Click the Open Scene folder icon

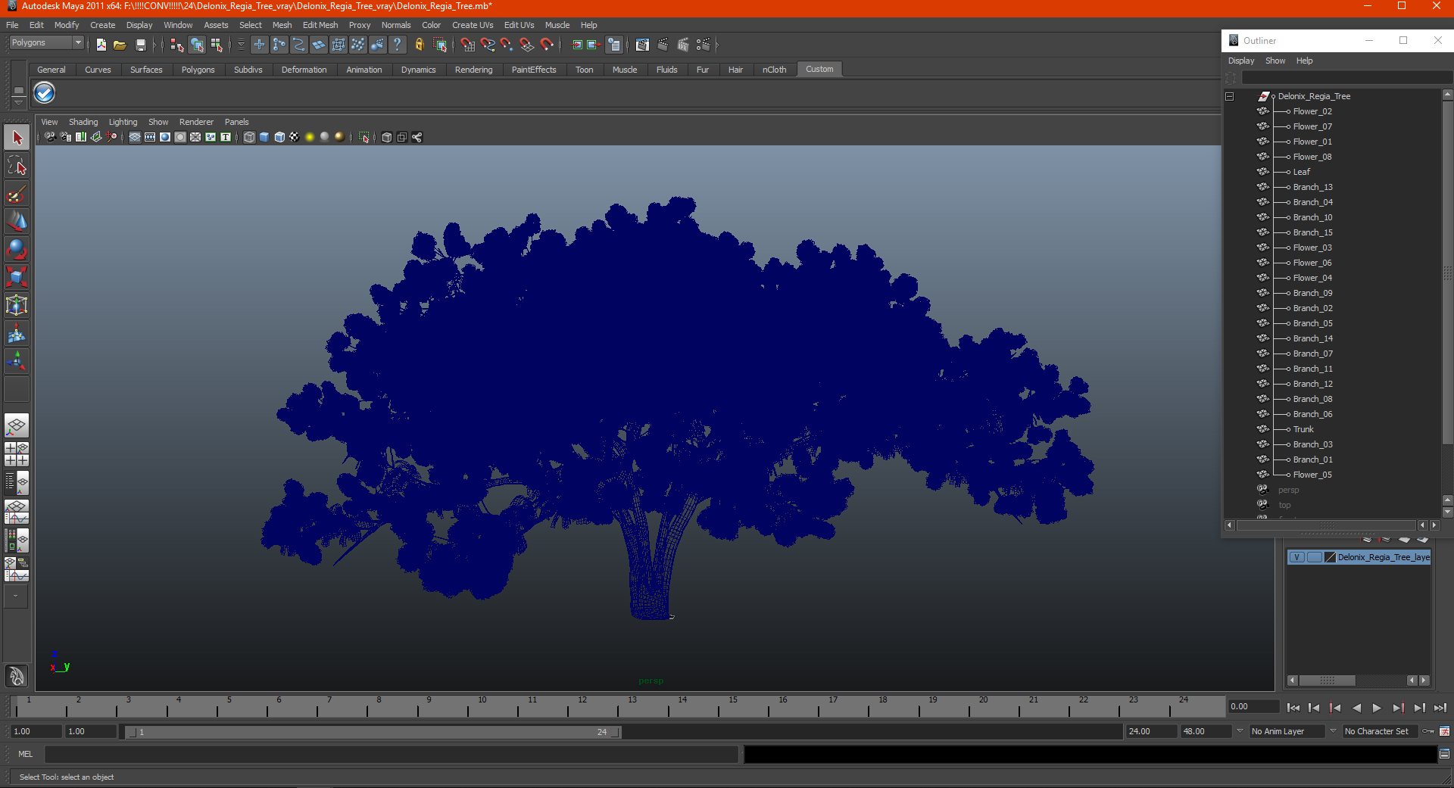point(120,45)
